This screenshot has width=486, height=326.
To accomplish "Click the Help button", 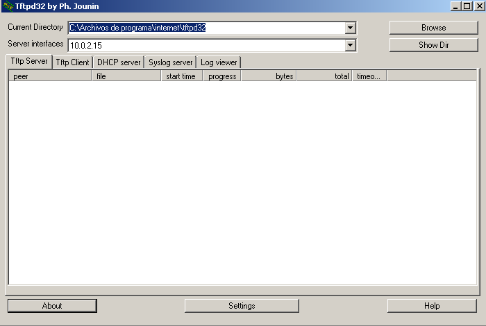I will [432, 306].
